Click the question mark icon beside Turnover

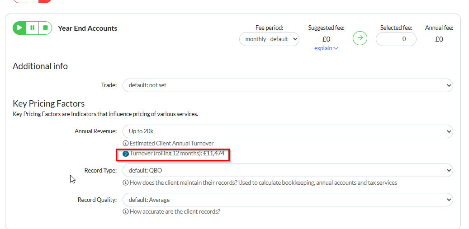(126, 154)
